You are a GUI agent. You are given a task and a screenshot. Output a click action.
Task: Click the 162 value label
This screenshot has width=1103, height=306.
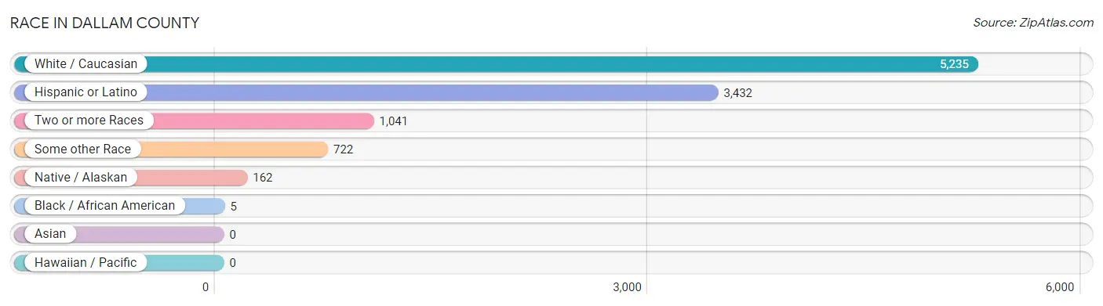pyautogui.click(x=263, y=178)
